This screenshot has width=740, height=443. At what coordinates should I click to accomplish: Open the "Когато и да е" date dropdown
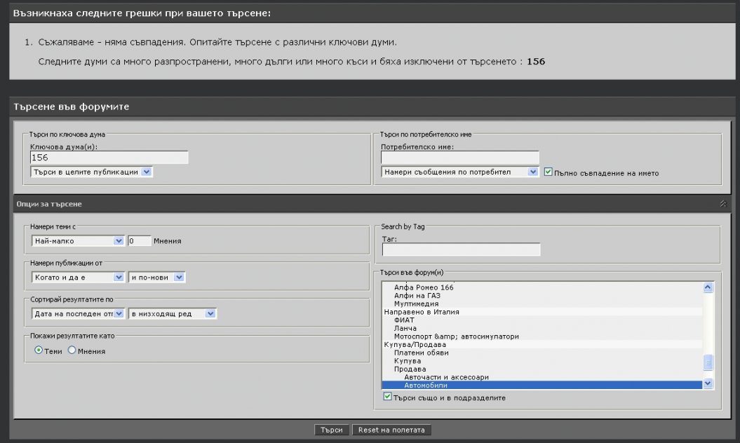coord(78,278)
